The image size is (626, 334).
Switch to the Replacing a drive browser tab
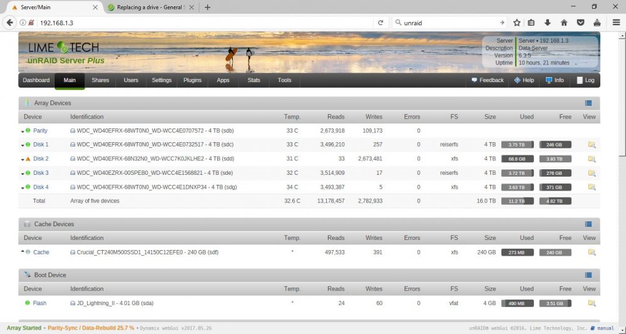pos(151,7)
